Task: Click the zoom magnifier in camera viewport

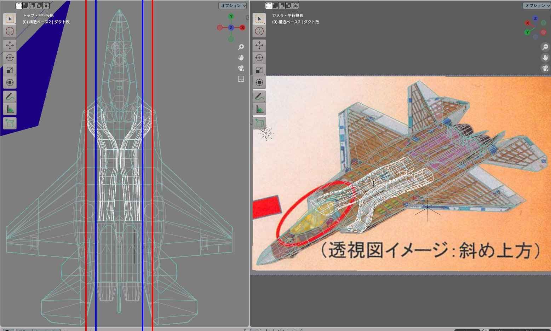Action: tap(545, 47)
